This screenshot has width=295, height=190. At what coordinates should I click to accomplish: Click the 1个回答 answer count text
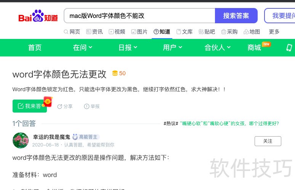tap(24, 124)
